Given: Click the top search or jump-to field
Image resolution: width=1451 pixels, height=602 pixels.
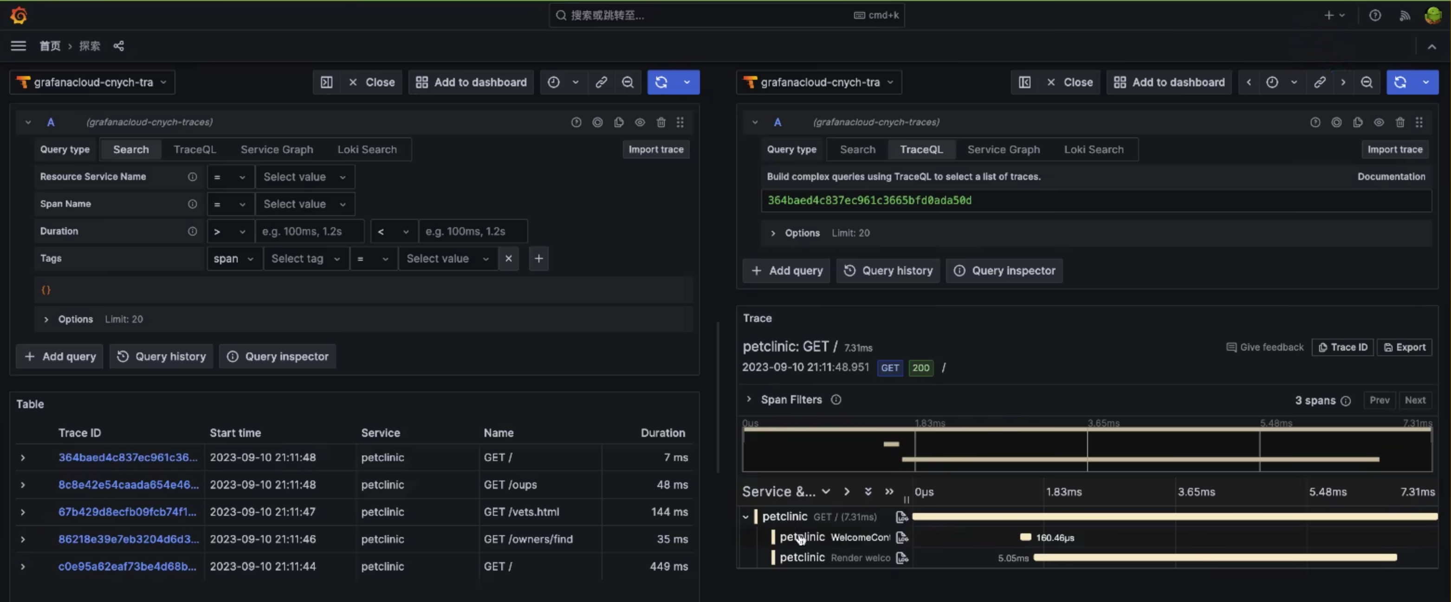Looking at the screenshot, I should click(726, 15).
